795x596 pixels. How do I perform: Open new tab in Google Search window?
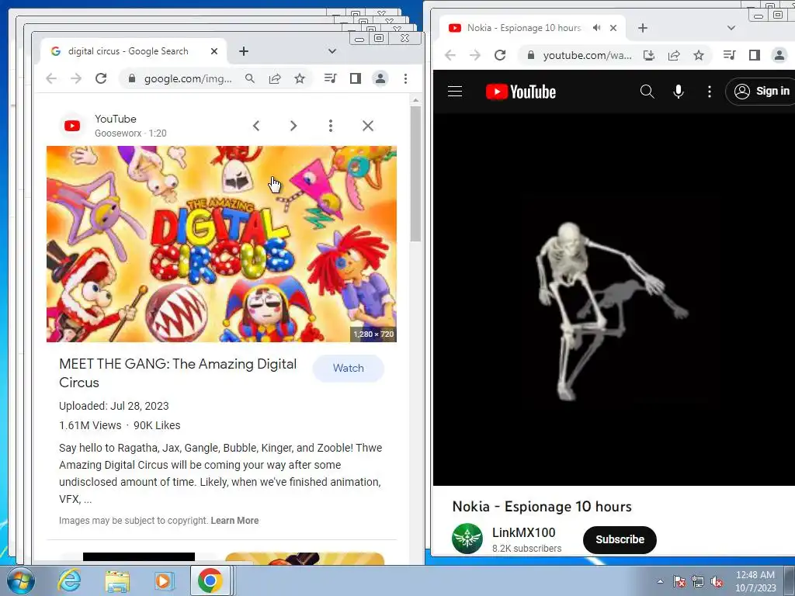pos(243,51)
